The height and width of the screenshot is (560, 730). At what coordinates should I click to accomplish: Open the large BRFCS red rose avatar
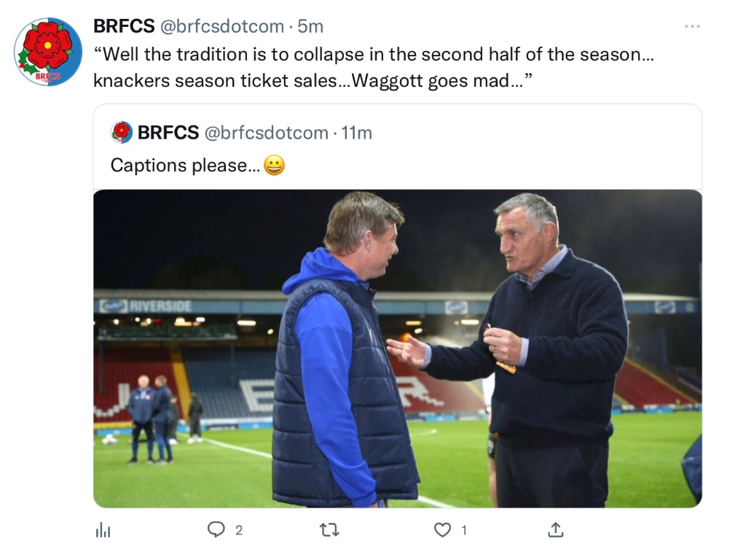[48, 52]
